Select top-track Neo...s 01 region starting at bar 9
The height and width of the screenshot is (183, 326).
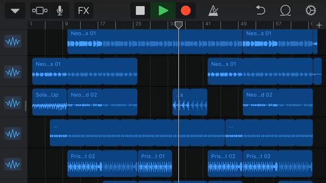(155, 42)
